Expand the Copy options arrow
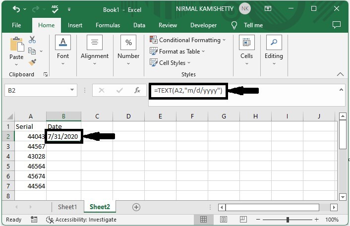The image size is (350, 226). click(41, 51)
